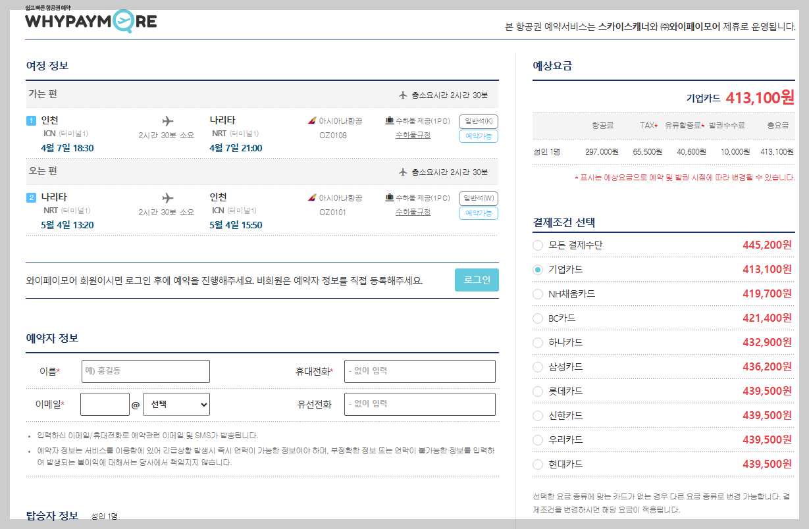This screenshot has width=809, height=529.
Task: Focus the email ID input field
Action: pos(105,405)
